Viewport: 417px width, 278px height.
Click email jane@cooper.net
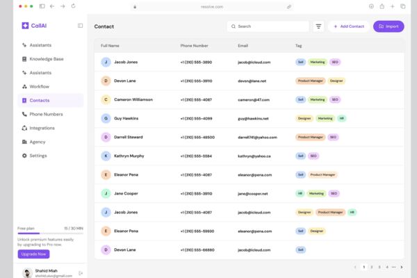click(253, 194)
